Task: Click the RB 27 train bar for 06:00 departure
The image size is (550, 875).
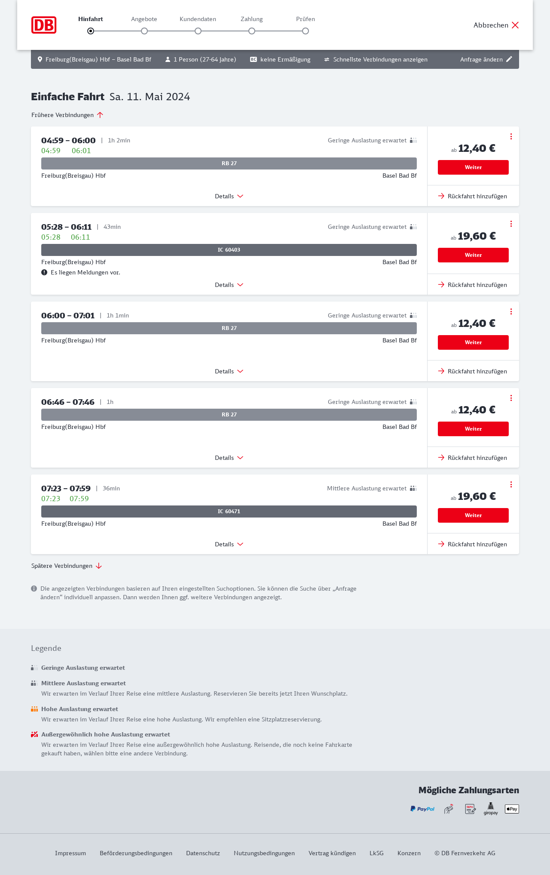Action: [229, 328]
